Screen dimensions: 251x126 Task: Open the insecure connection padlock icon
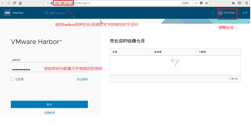point(52,3)
